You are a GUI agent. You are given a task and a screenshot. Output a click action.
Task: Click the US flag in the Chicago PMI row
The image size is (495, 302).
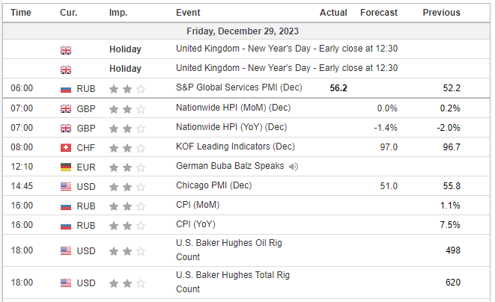66,186
